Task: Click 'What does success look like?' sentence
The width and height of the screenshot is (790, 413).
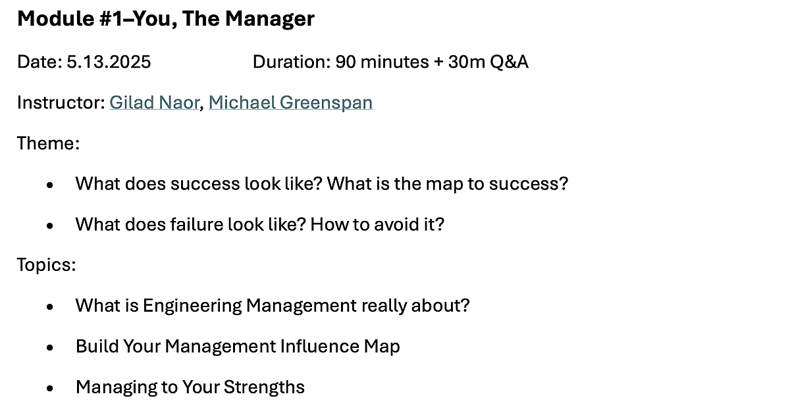Action: coord(199,183)
